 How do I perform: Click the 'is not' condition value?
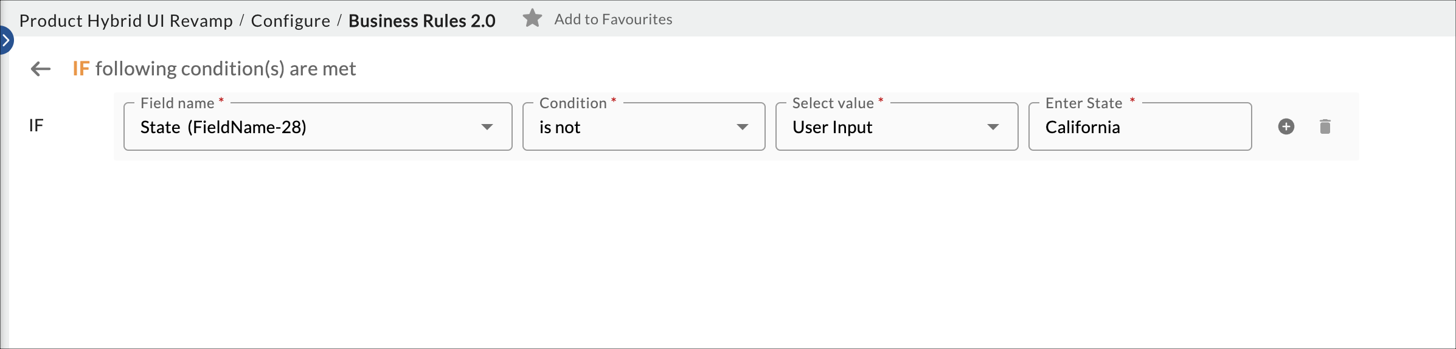[560, 127]
